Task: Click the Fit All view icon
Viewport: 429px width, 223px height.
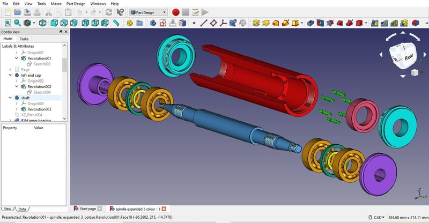Action: 8,23
